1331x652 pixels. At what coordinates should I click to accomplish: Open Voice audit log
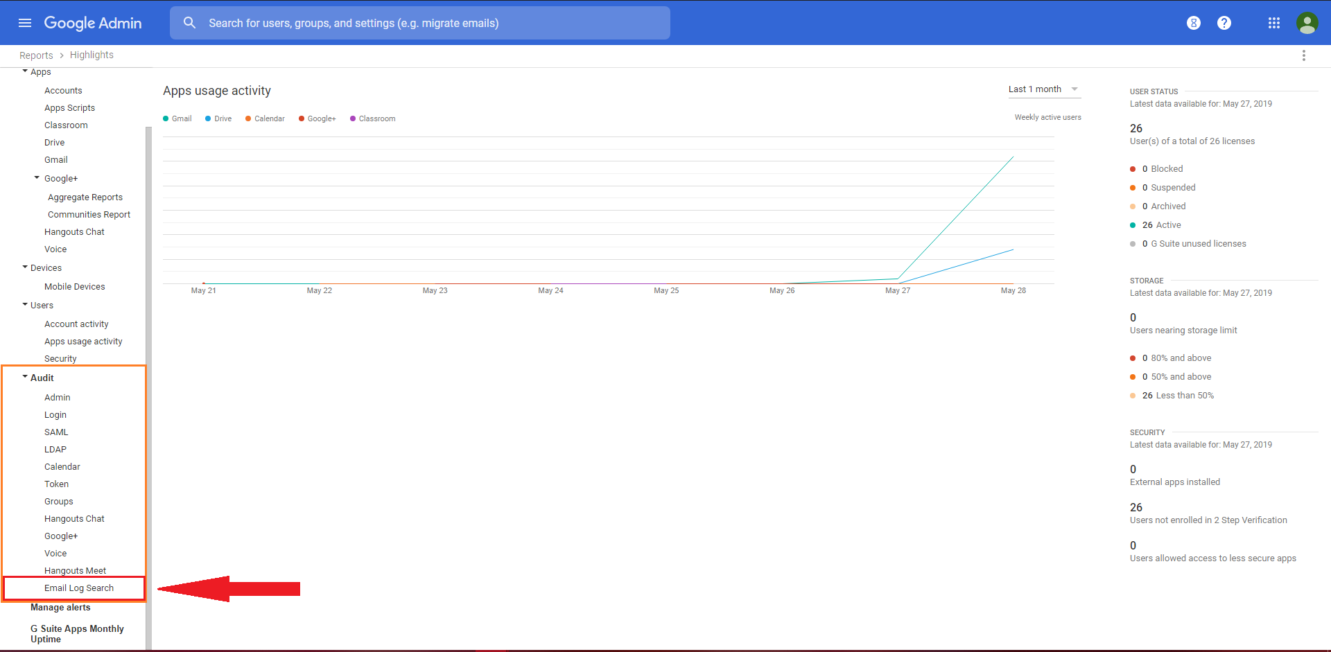(55, 554)
